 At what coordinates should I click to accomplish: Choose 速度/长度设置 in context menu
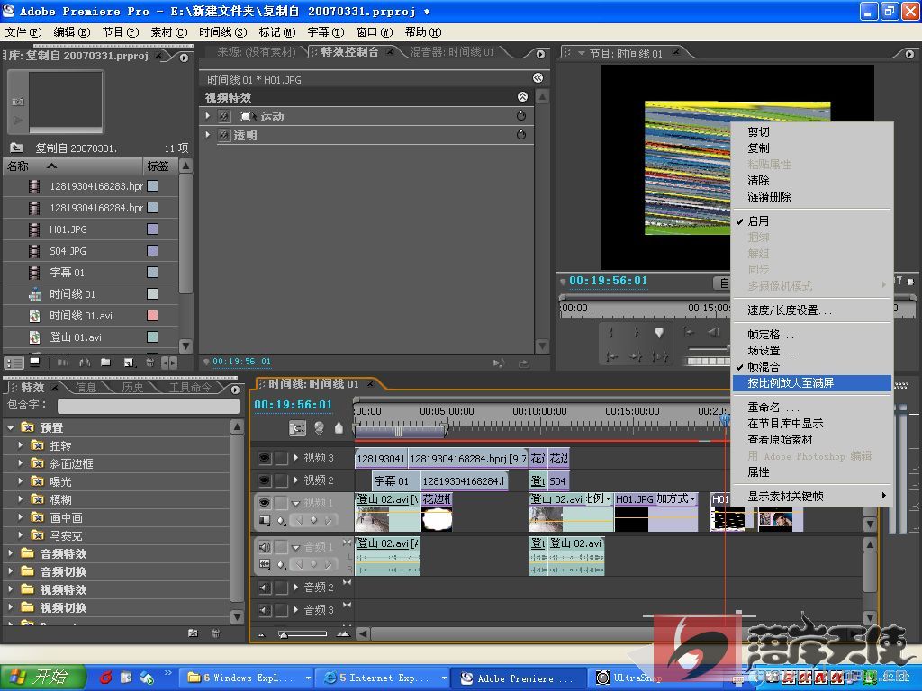tap(811, 310)
